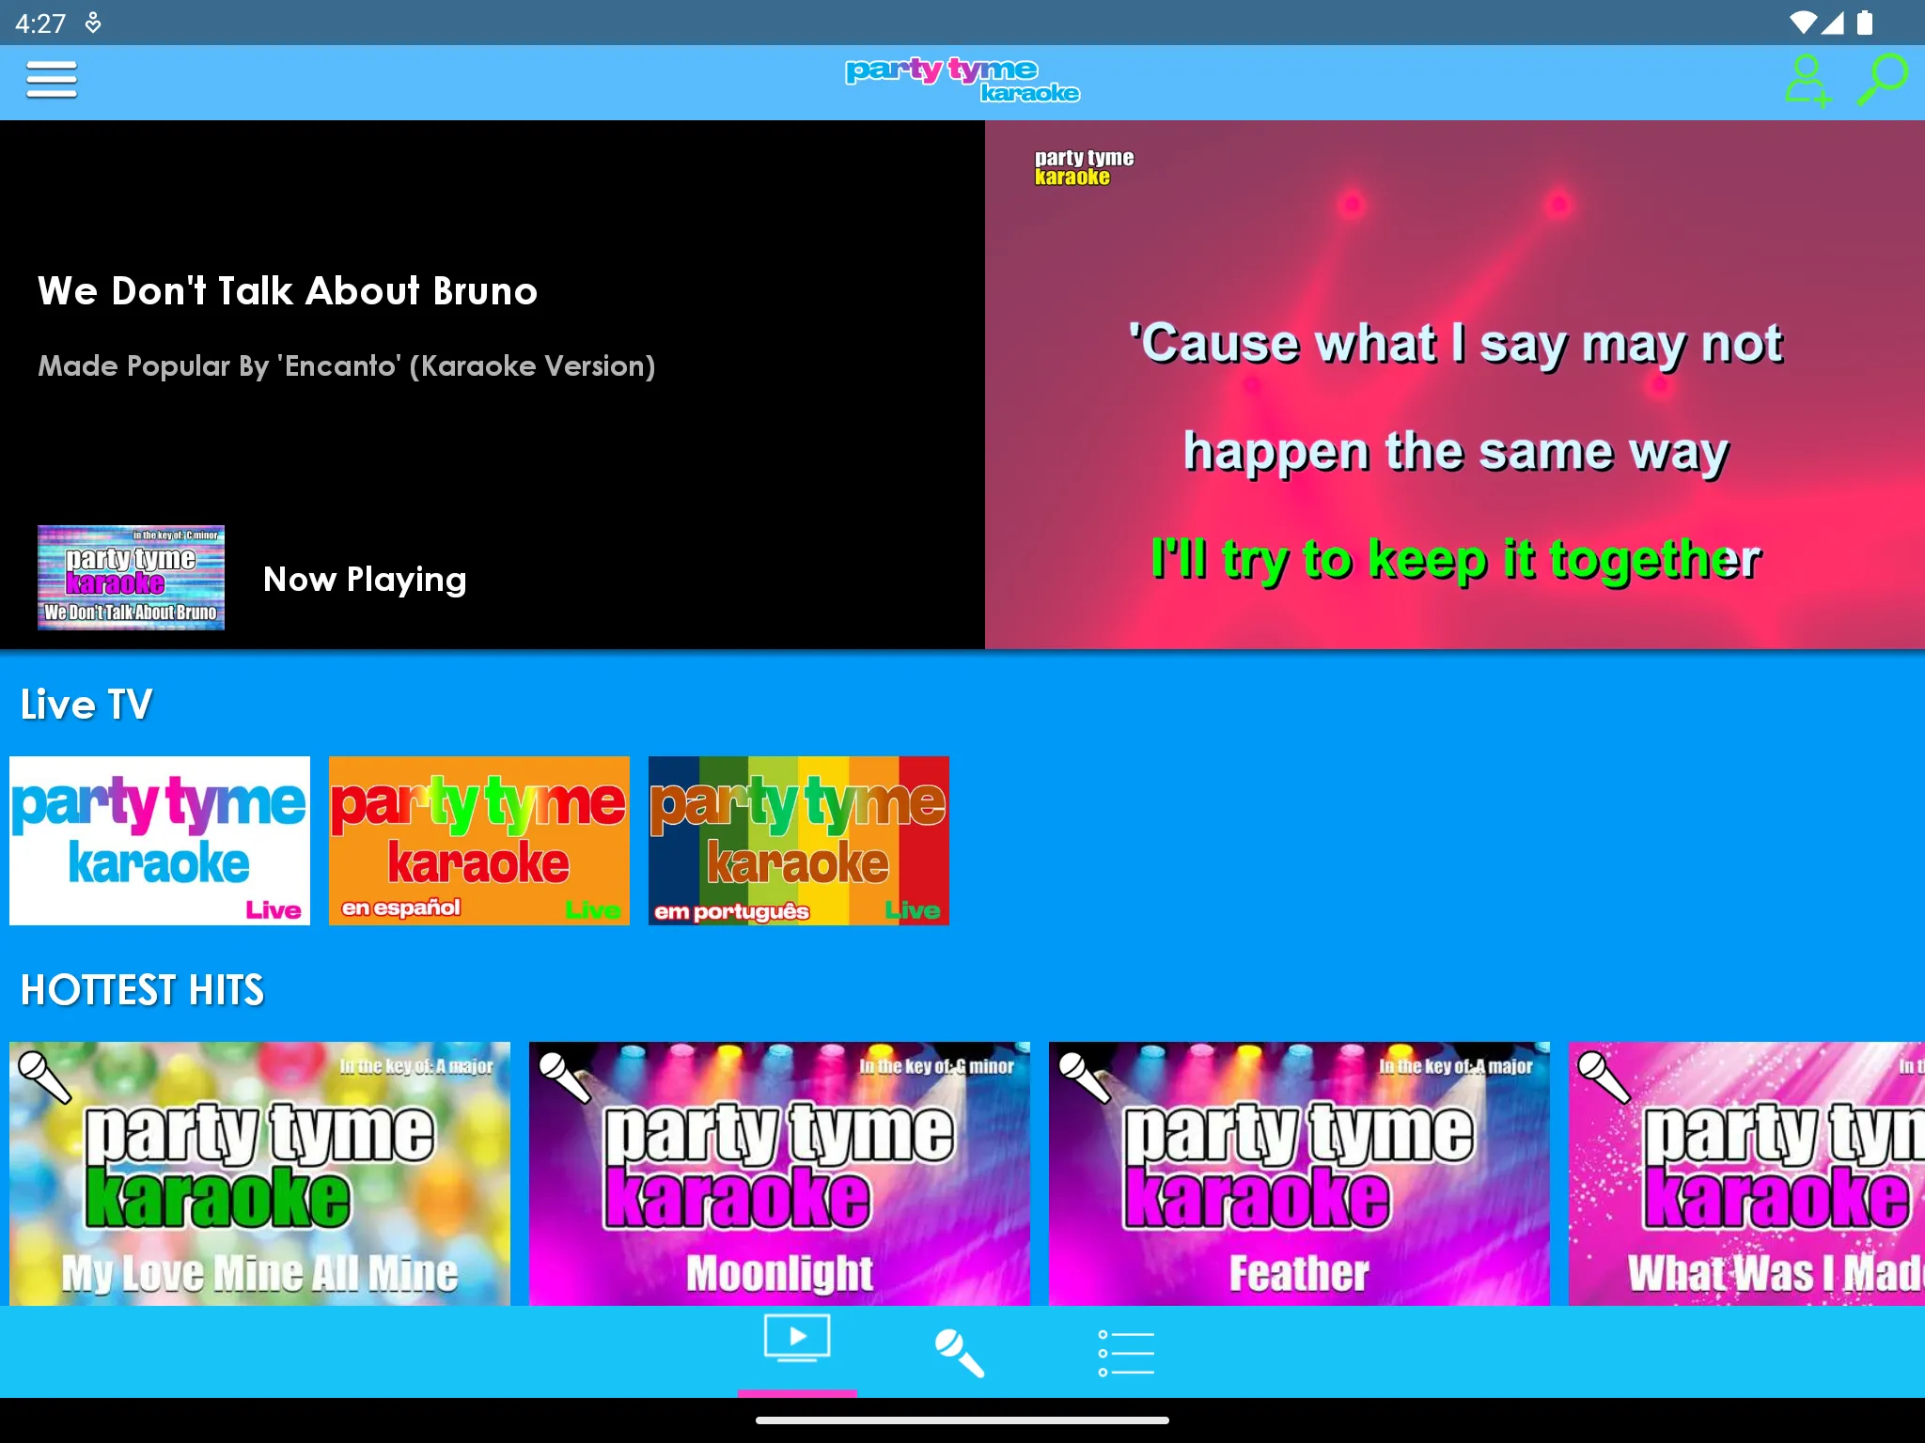This screenshot has width=1925, height=1443.
Task: Tap the Wi-Fi status icon
Action: click(1802, 23)
